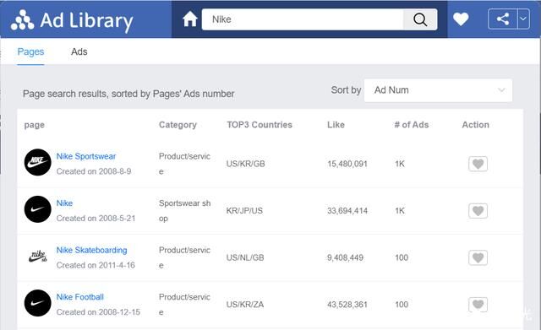
Task: Click the KR/JP/US countries cell
Action: pos(244,211)
